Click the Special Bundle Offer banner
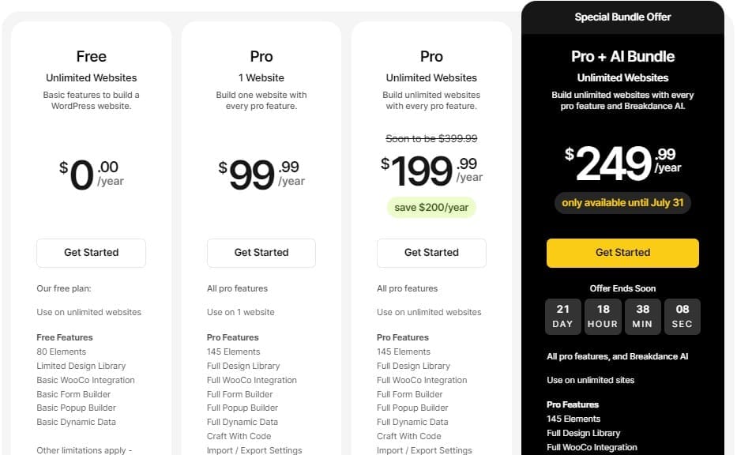Screen dimensions: 737x455 [622, 17]
